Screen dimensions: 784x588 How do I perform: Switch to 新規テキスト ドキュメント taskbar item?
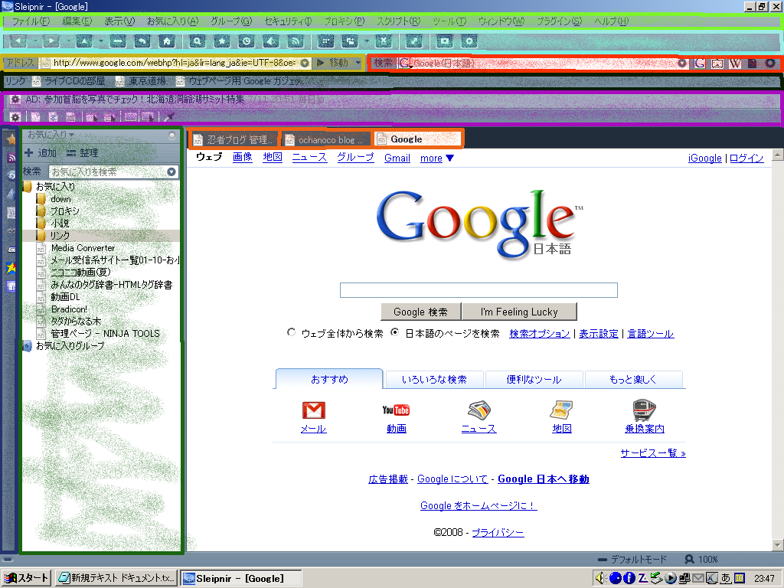click(x=116, y=579)
